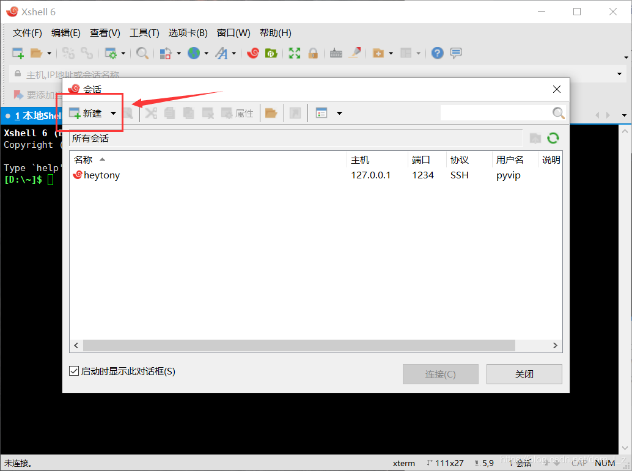This screenshot has width=632, height=471.
Task: Click the session properties gear icon in main toolbar
Action: 111,53
